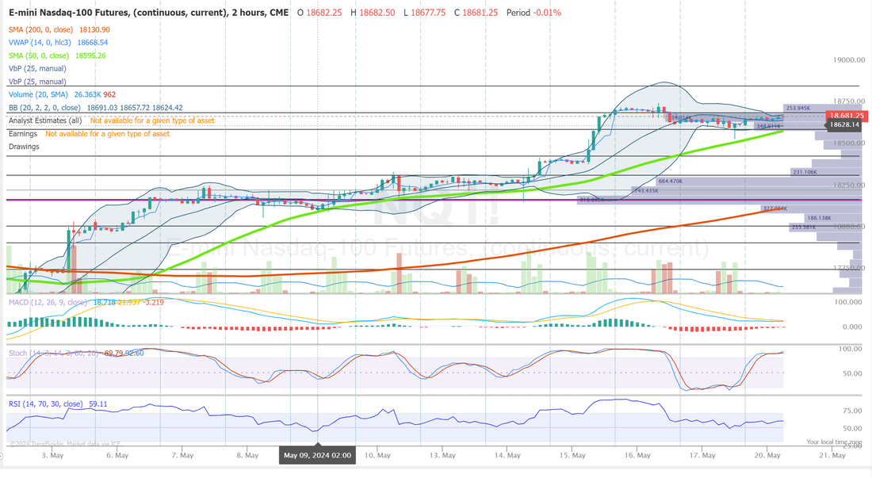Click the 13. May date axis label
The width and height of the screenshot is (872, 478).
[442, 455]
